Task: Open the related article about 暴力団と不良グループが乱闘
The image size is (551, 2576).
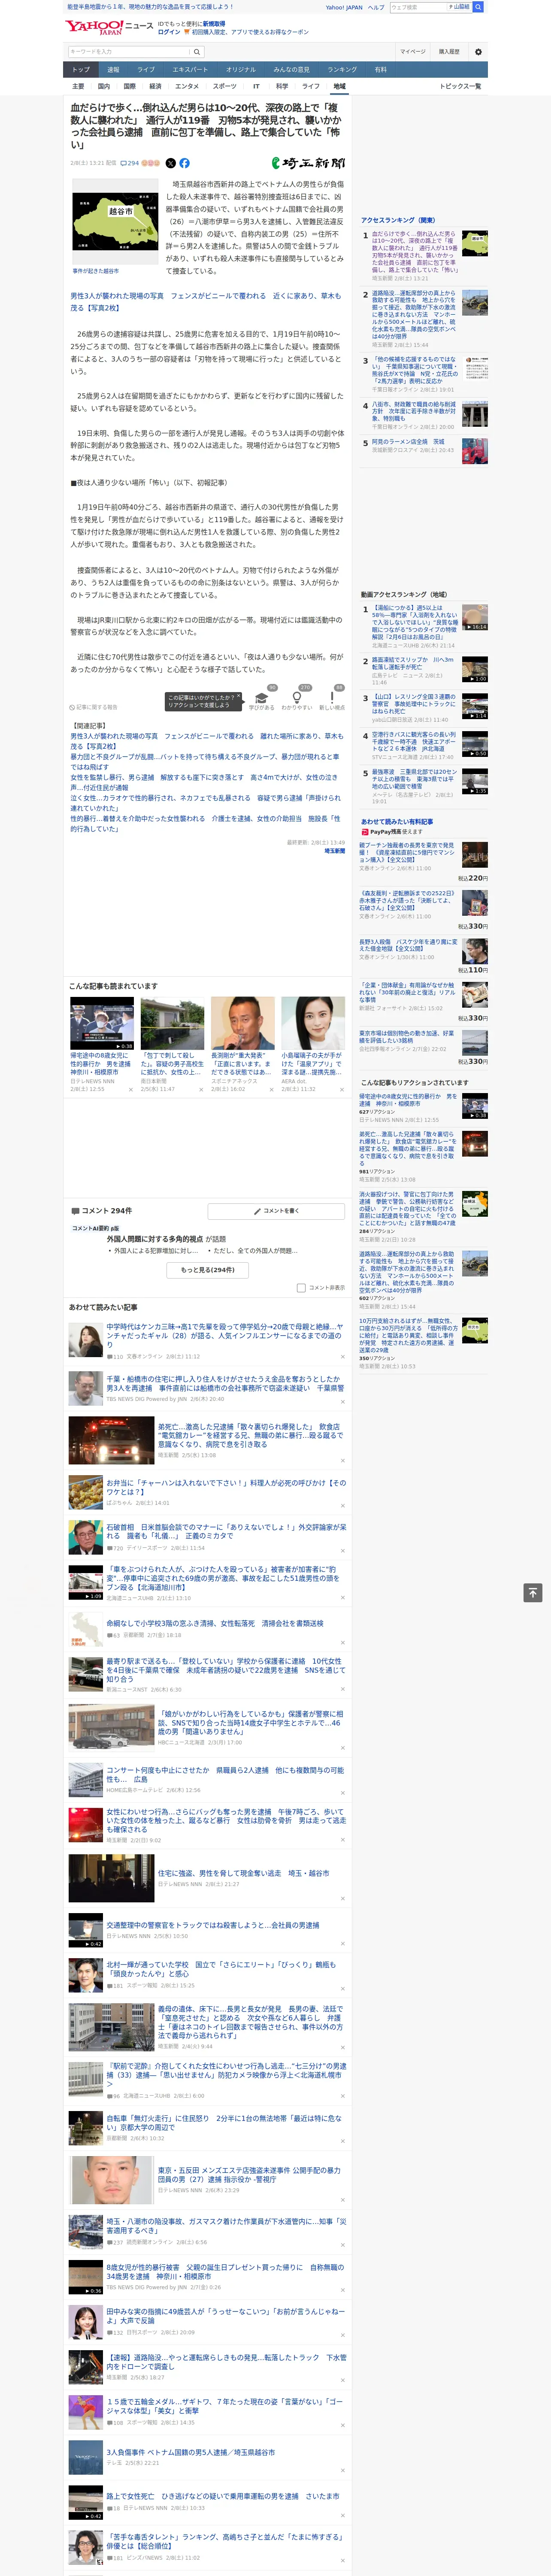Action: 205,762
